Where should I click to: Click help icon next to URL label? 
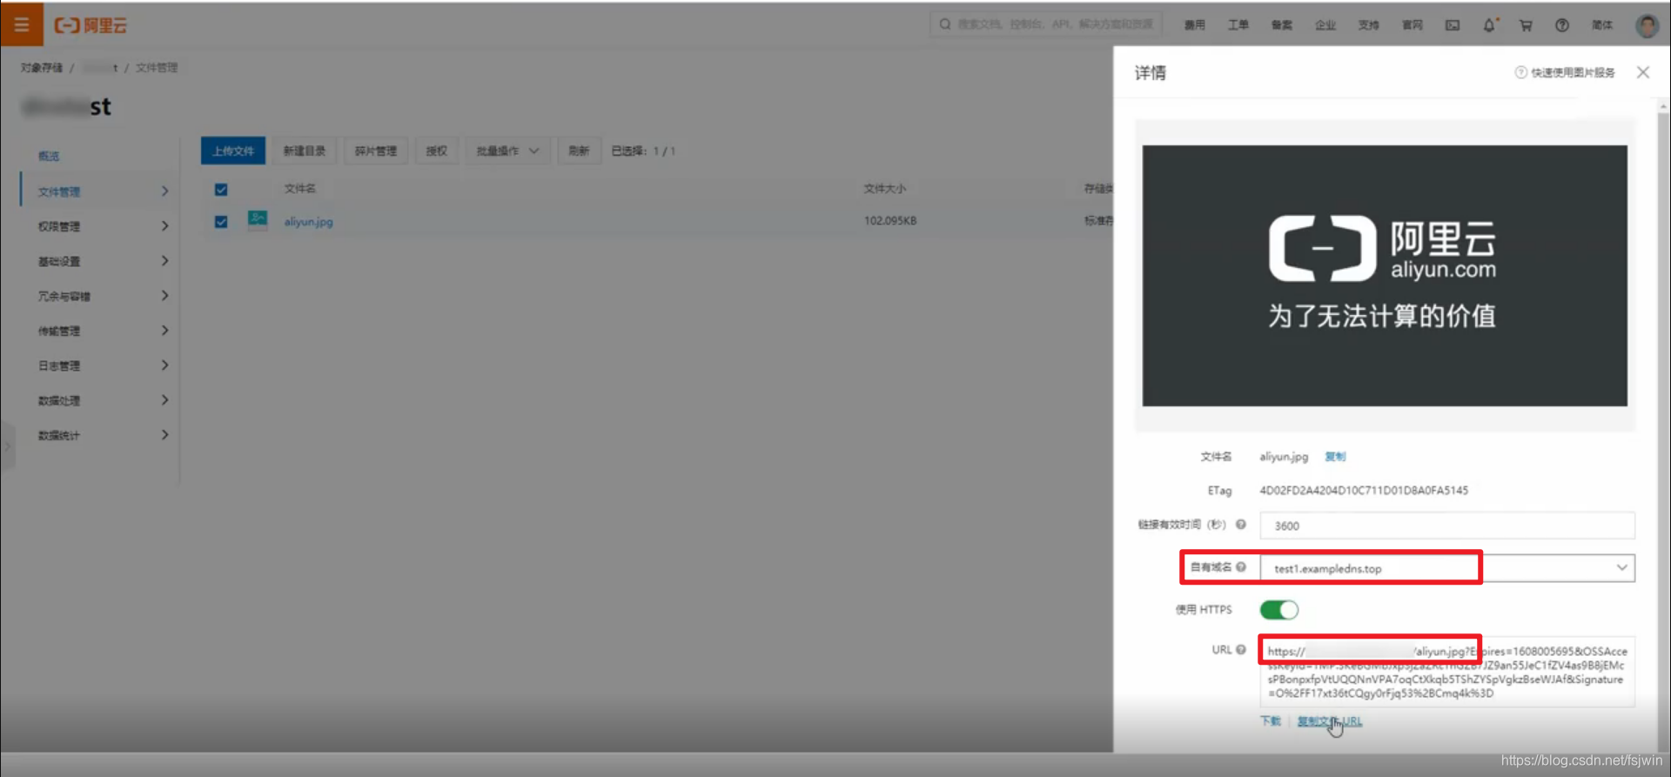(1241, 649)
